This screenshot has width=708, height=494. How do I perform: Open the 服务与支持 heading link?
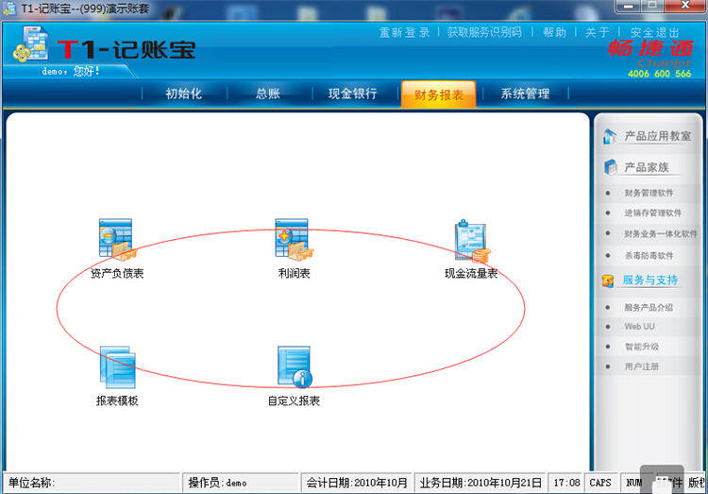[x=650, y=281]
